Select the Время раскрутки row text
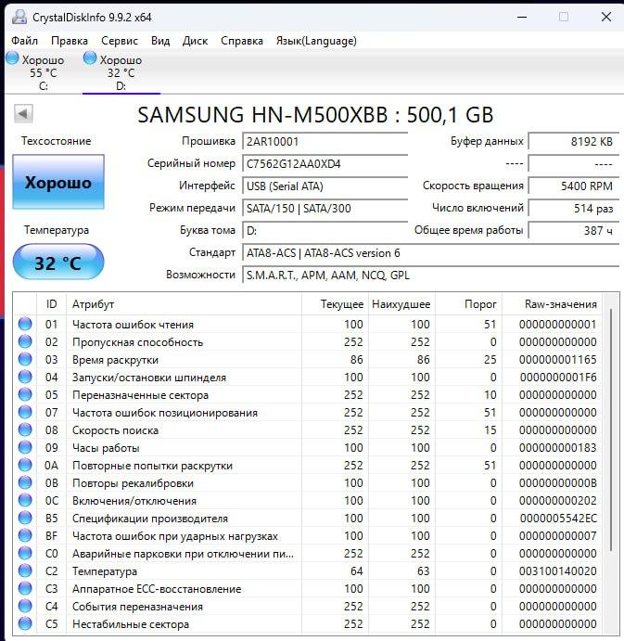This screenshot has width=624, height=641. (x=115, y=360)
